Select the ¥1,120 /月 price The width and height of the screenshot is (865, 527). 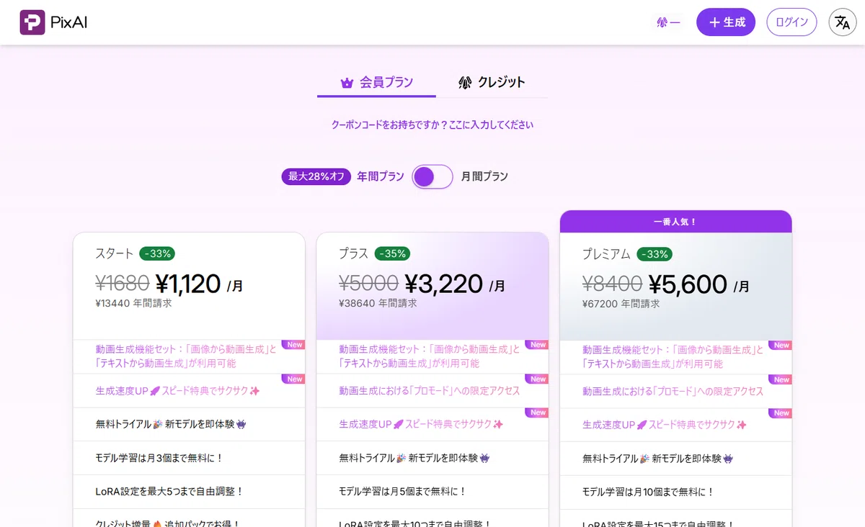tap(200, 284)
